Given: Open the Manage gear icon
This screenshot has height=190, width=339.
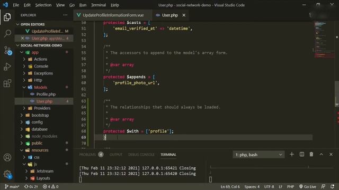Looking at the screenshot, I should pyautogui.click(x=7, y=174).
